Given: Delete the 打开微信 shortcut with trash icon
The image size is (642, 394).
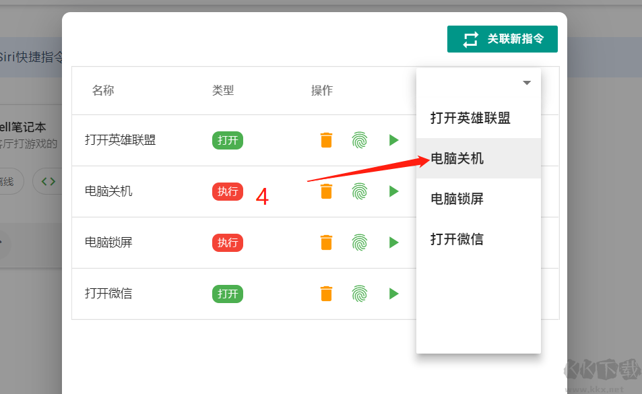Looking at the screenshot, I should (326, 294).
